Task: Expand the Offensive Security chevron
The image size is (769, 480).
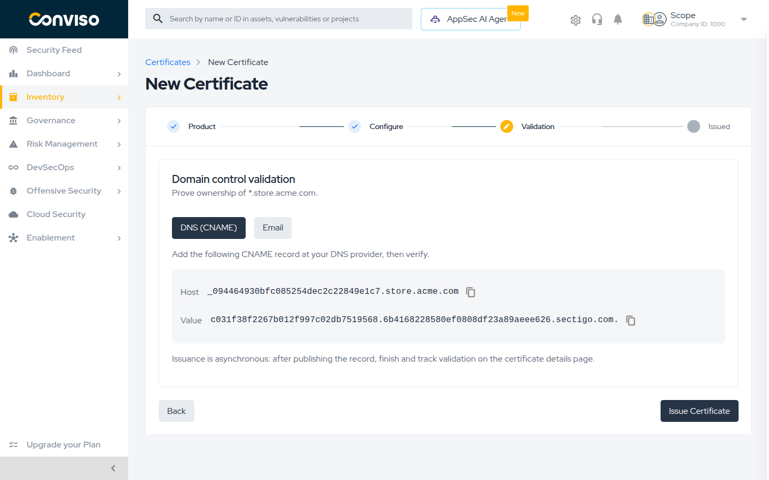Action: [x=119, y=191]
